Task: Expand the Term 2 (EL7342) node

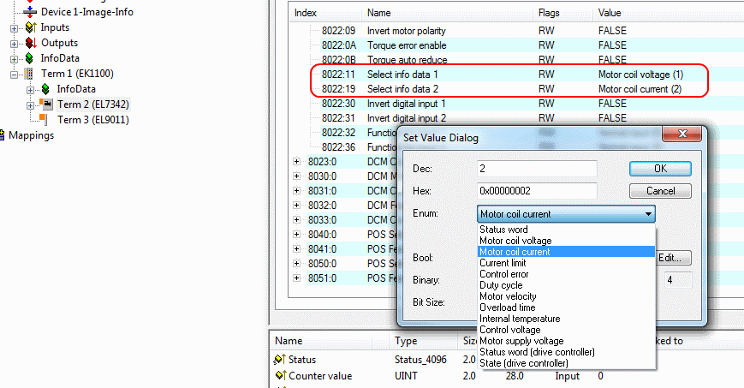Action: coord(30,105)
